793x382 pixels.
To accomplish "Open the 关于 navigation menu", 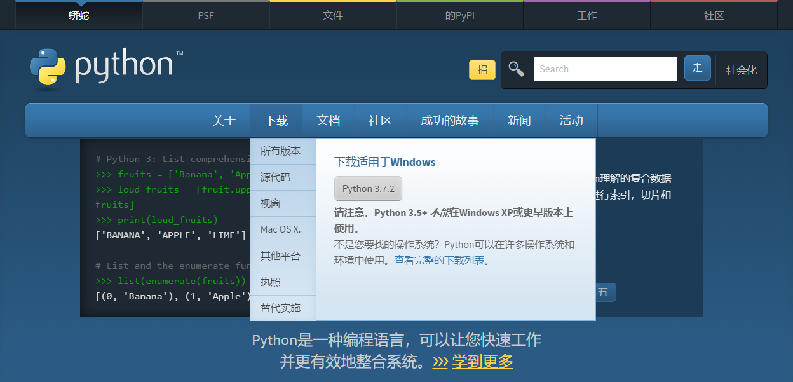I will [224, 120].
